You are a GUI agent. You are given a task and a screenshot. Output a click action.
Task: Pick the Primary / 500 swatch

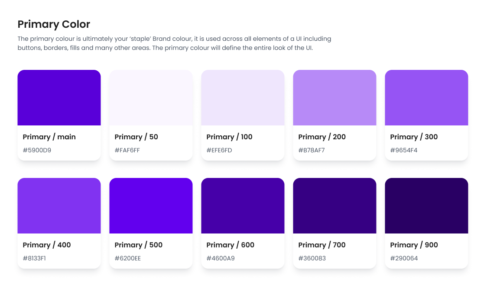(x=151, y=206)
